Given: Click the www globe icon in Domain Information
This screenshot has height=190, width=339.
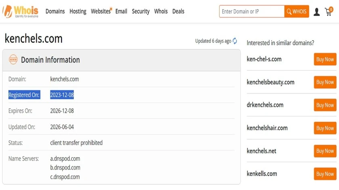Looking at the screenshot, I should click(13, 60).
